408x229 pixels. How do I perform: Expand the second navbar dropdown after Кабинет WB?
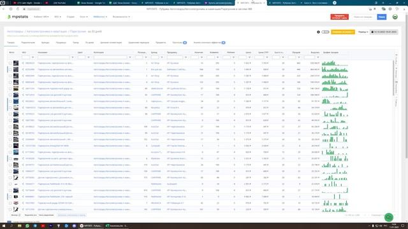pyautogui.click(x=57, y=17)
